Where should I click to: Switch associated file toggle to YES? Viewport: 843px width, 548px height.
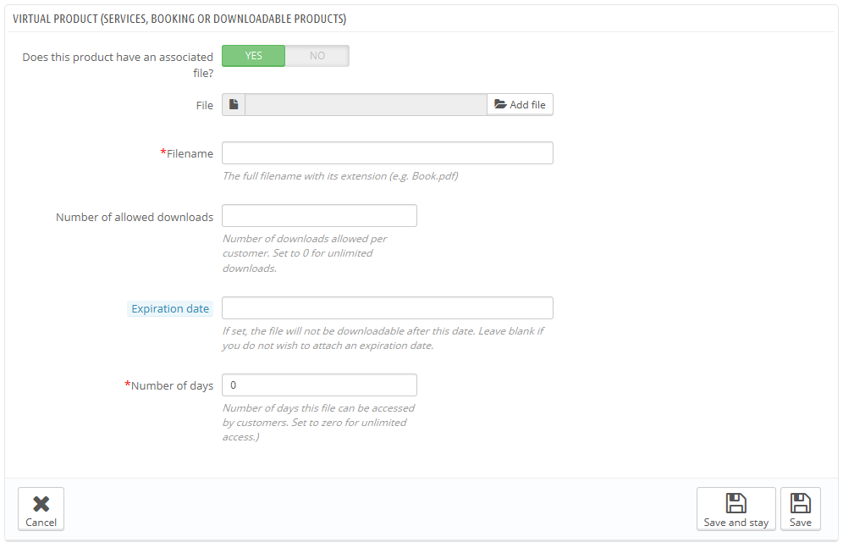pyautogui.click(x=253, y=56)
